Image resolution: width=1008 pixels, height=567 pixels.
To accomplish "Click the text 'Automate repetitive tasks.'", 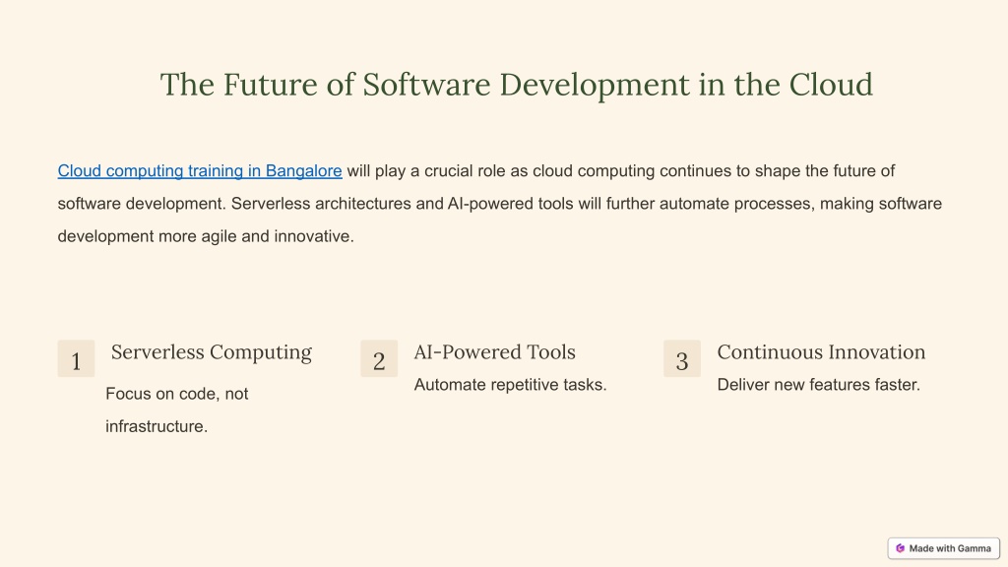I will (511, 385).
